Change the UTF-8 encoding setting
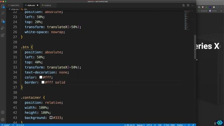Image resolution: width=224 pixels, height=126 pixels. [149, 125]
